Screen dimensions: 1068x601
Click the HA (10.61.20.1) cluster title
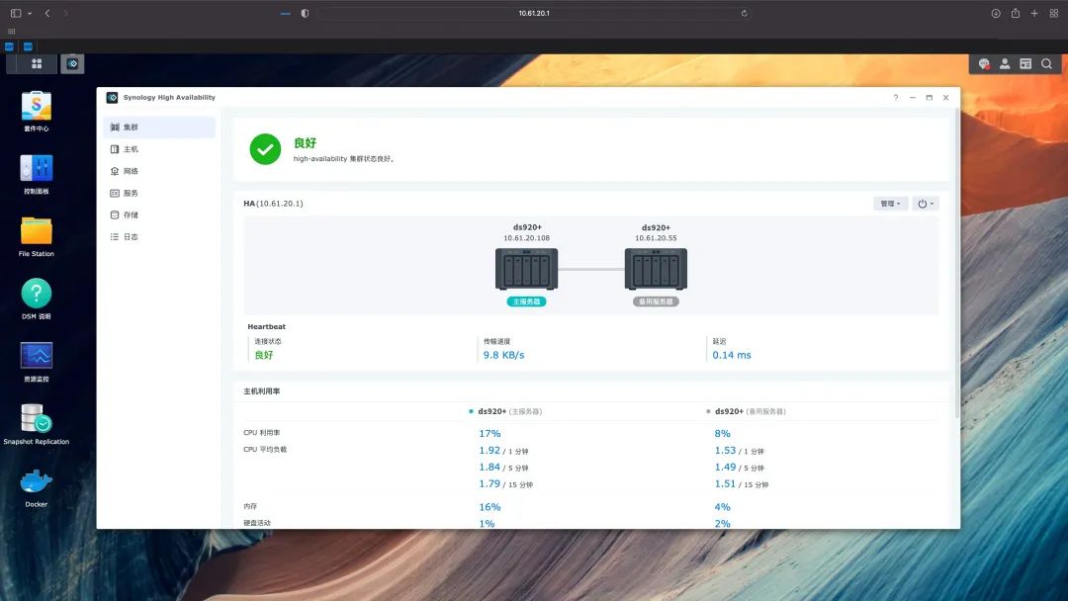click(x=273, y=204)
